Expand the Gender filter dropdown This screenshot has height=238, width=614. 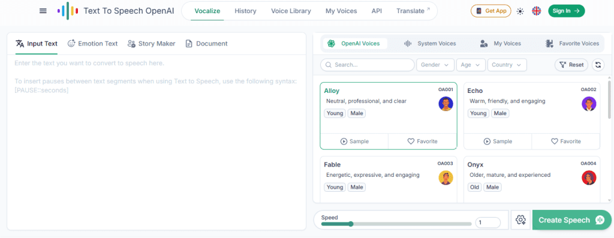pos(435,65)
